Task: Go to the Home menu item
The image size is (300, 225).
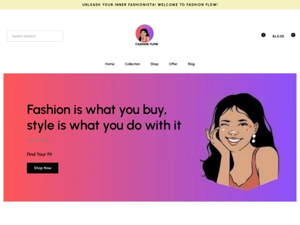Action: pyautogui.click(x=109, y=64)
